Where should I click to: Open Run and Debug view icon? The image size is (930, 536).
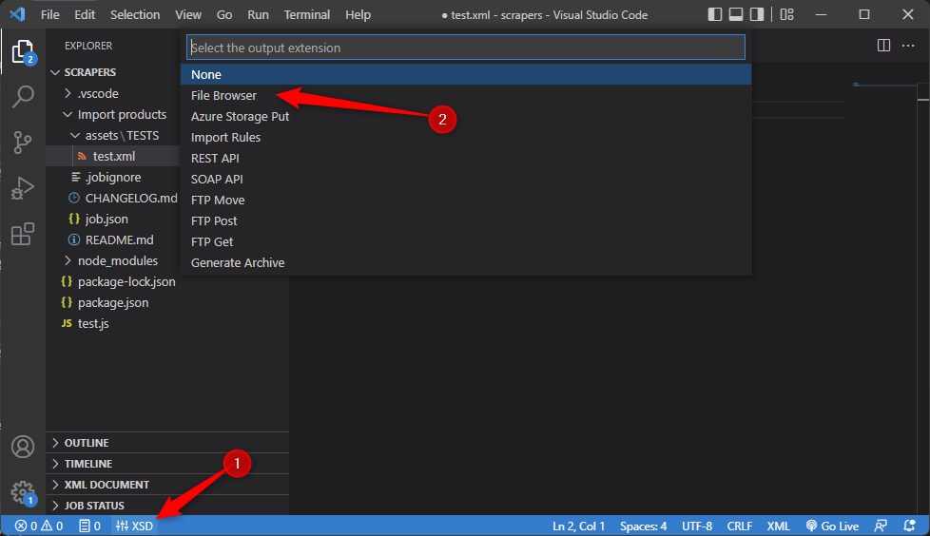tap(23, 188)
